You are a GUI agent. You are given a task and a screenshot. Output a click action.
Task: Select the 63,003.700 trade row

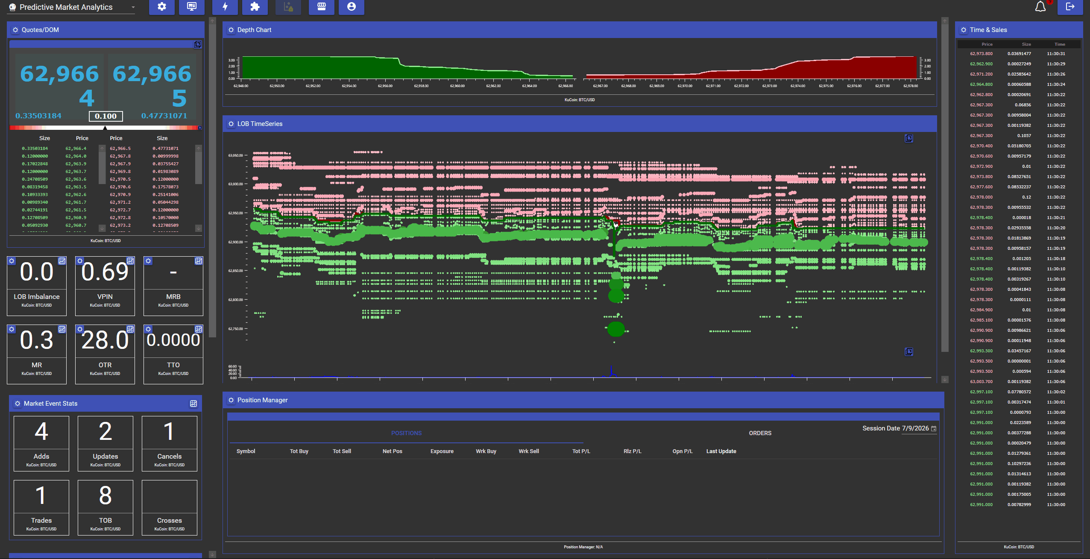pyautogui.click(x=1019, y=381)
